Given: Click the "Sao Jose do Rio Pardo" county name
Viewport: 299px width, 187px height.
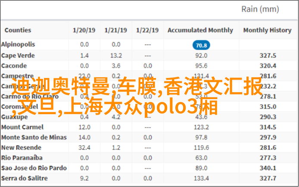Looking at the screenshot, I should 34,168.
